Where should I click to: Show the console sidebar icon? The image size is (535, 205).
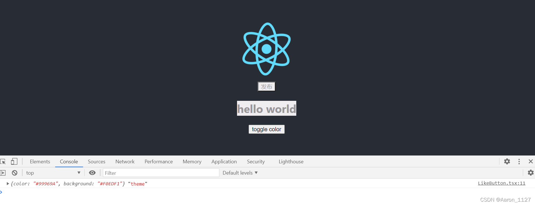click(3, 173)
